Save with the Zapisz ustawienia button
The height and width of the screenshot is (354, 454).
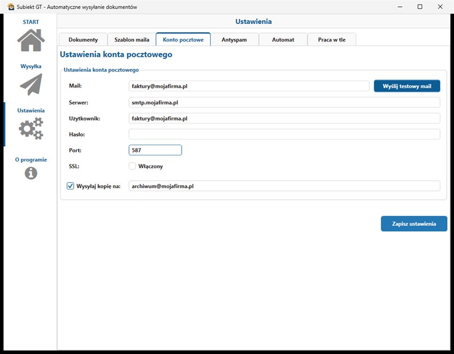click(414, 224)
